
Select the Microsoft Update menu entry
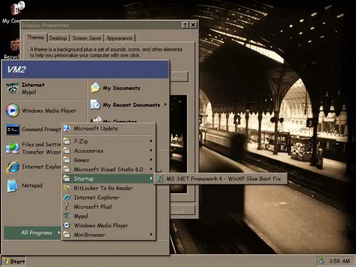pos(109,129)
